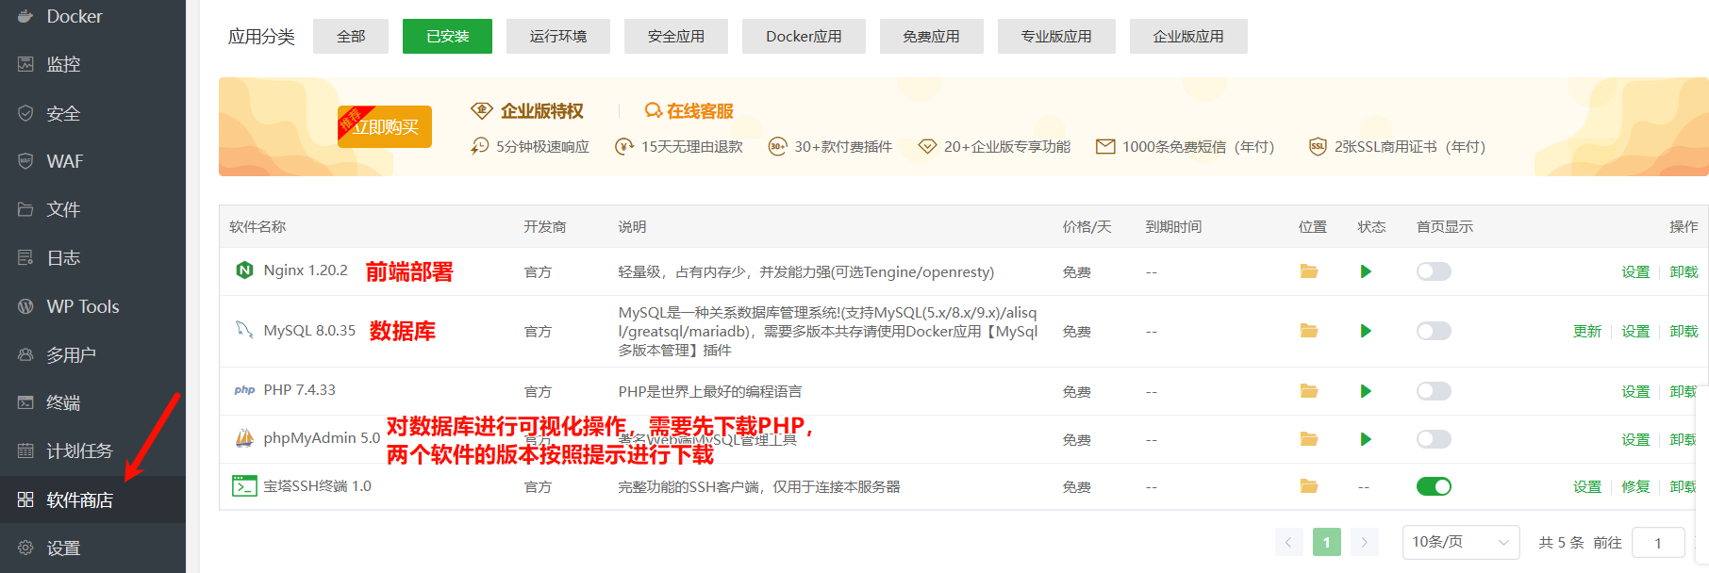Click 卸载 for 宝塔SSH终端
The image size is (1709, 573).
[1684, 486]
